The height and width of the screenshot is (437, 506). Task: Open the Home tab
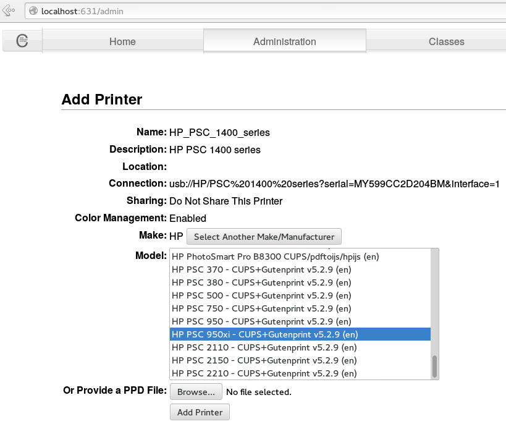[x=122, y=41]
